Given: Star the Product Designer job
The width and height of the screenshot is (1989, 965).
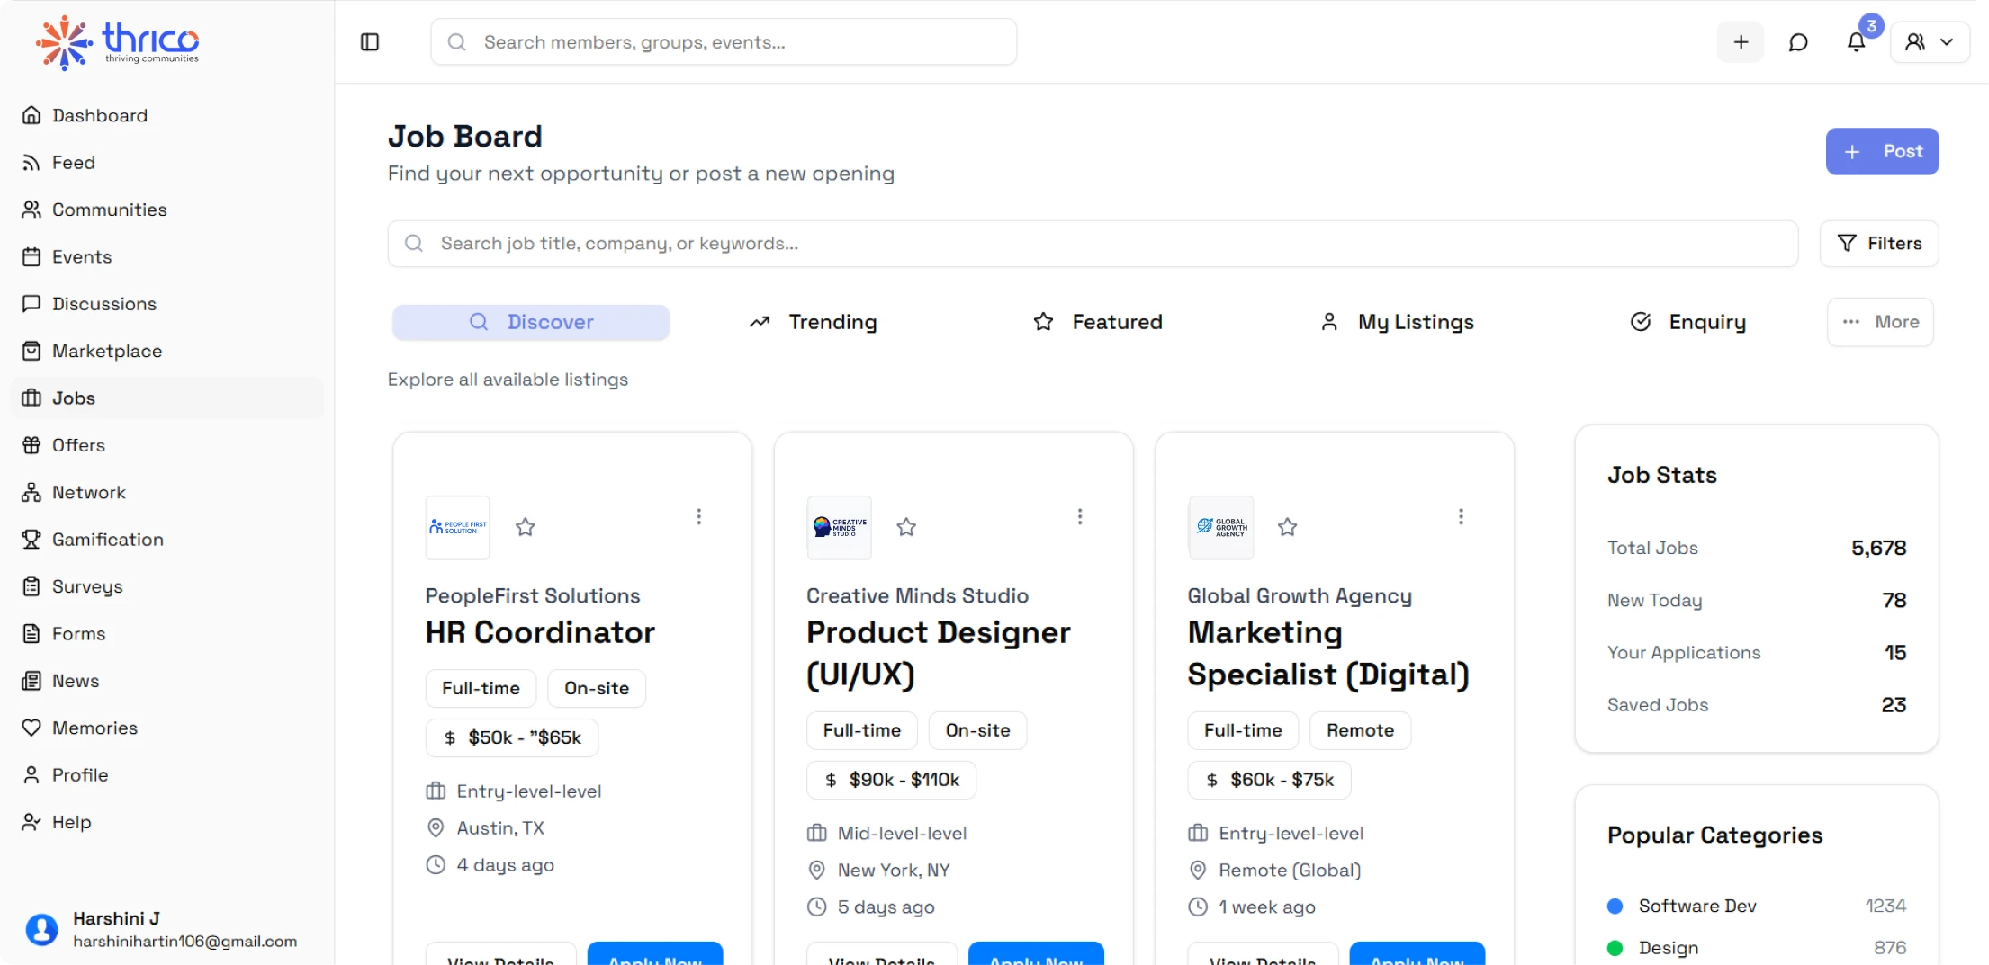Looking at the screenshot, I should (x=906, y=527).
